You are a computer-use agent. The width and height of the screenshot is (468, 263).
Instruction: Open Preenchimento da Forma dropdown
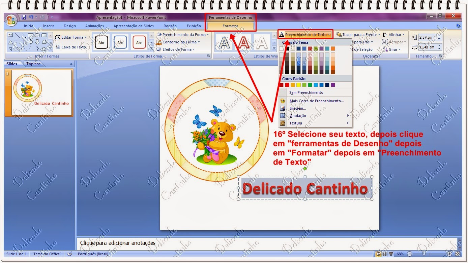pyautogui.click(x=182, y=35)
